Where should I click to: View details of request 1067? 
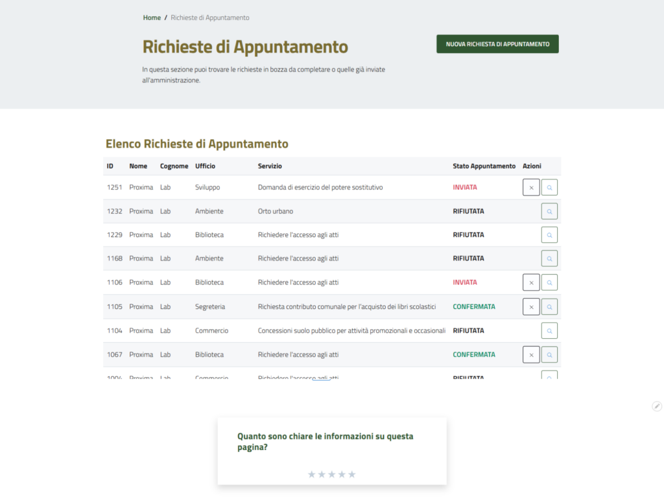pyautogui.click(x=549, y=355)
